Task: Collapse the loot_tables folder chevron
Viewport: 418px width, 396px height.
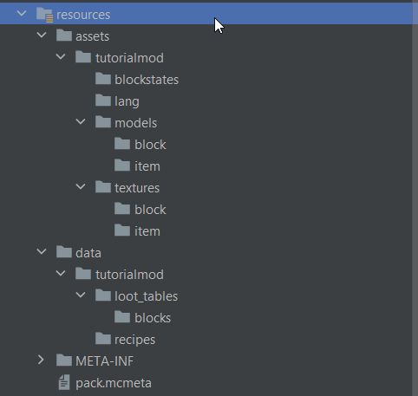Action: pyautogui.click(x=81, y=295)
